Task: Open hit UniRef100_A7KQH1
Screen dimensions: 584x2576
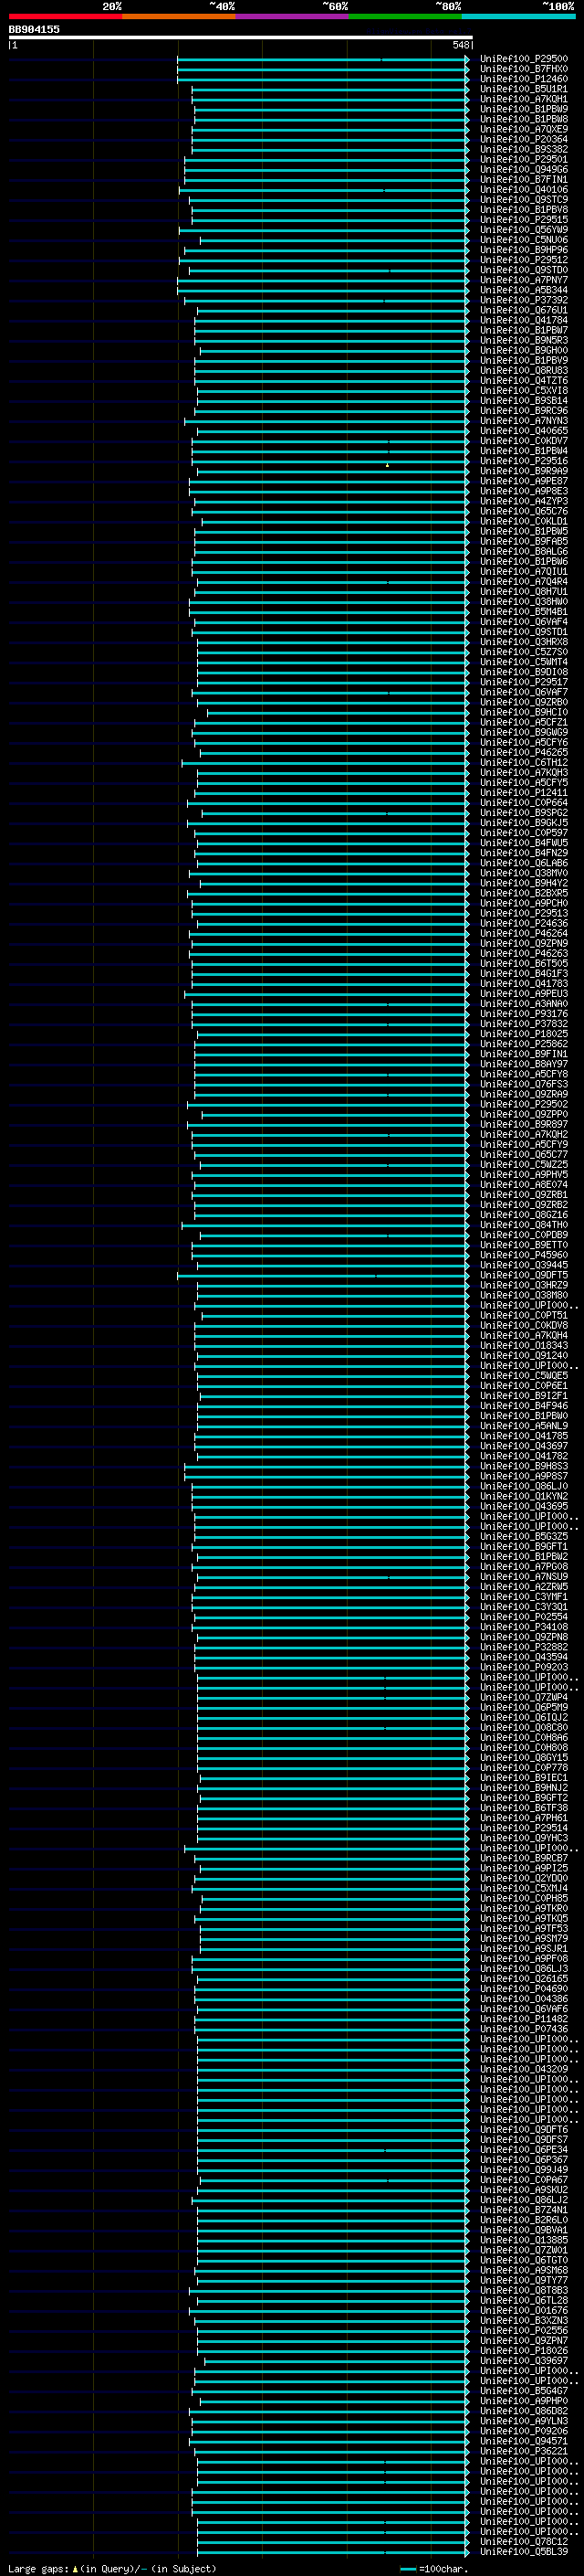Action: click(x=523, y=99)
